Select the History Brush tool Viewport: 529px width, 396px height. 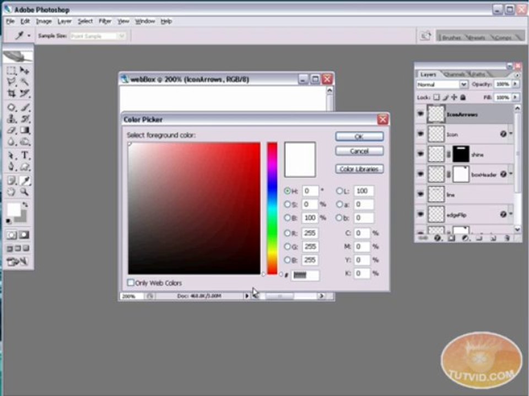(24, 119)
